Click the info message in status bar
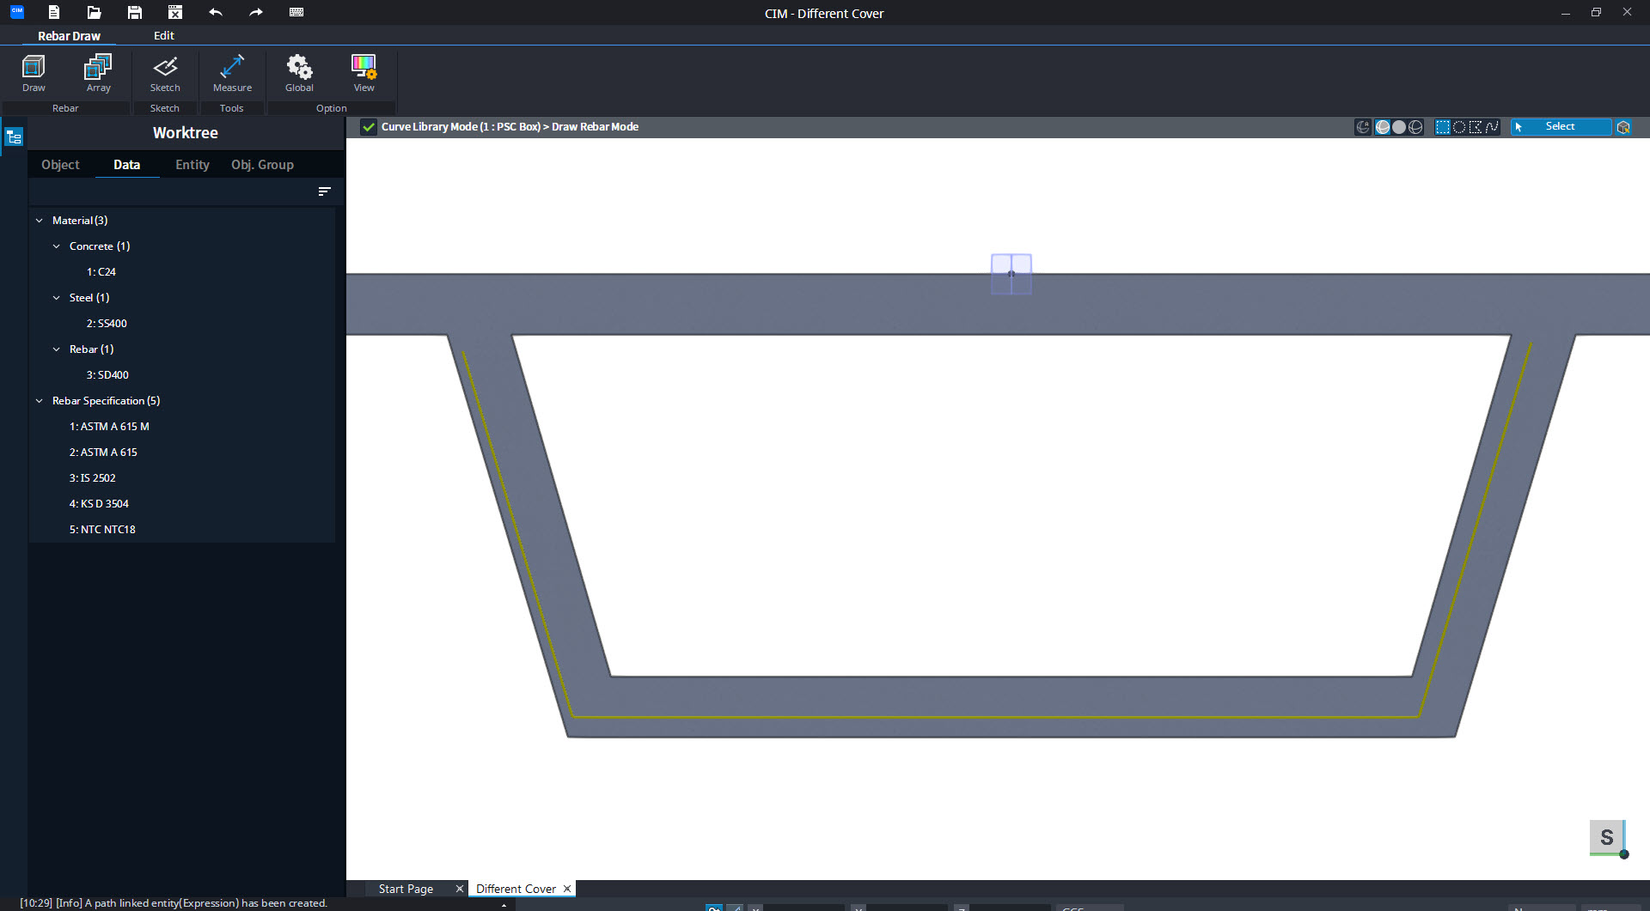Image resolution: width=1650 pixels, height=911 pixels. coord(174,903)
